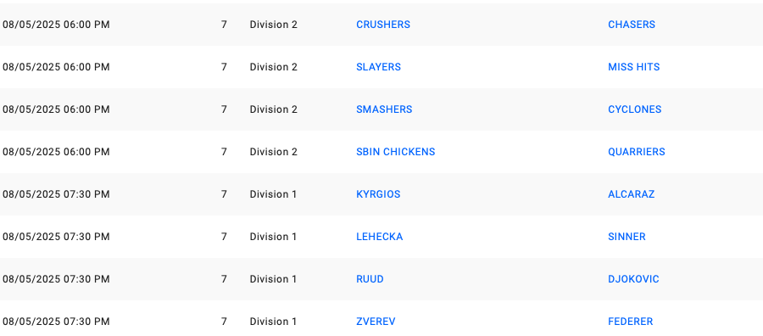
Task: Open the CRUSHERS team link
Action: coord(383,25)
